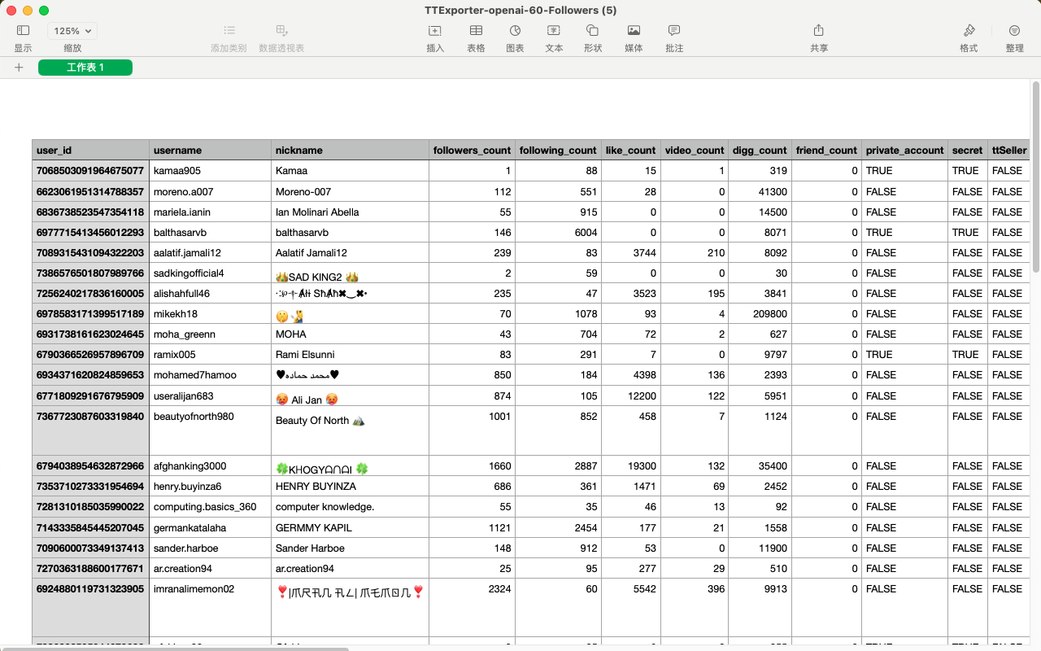
Task: Open the 形状 shape picker
Action: pyautogui.click(x=593, y=31)
